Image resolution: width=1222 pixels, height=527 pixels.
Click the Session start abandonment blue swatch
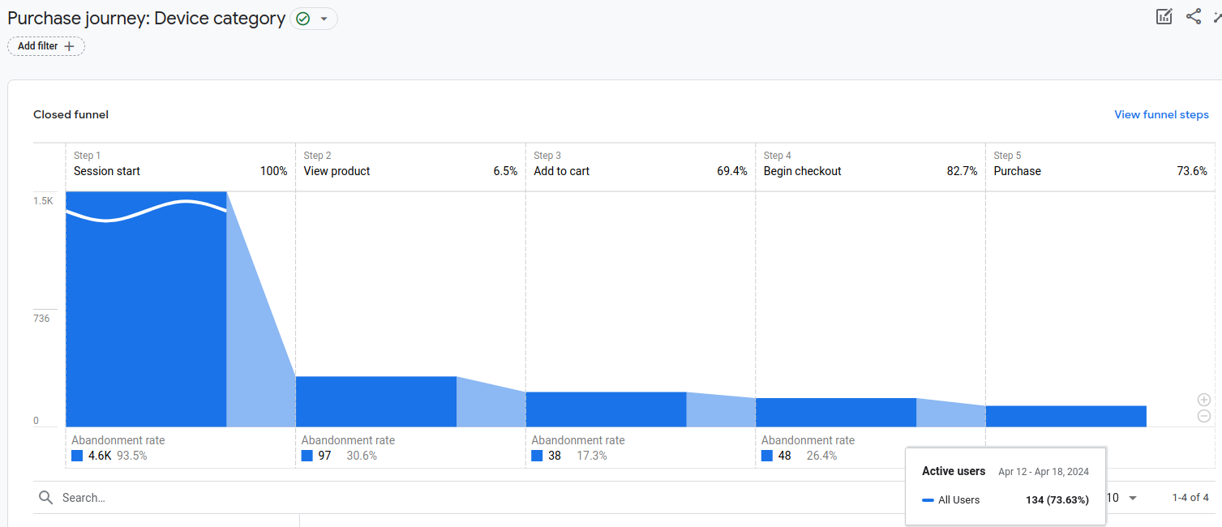pos(77,456)
